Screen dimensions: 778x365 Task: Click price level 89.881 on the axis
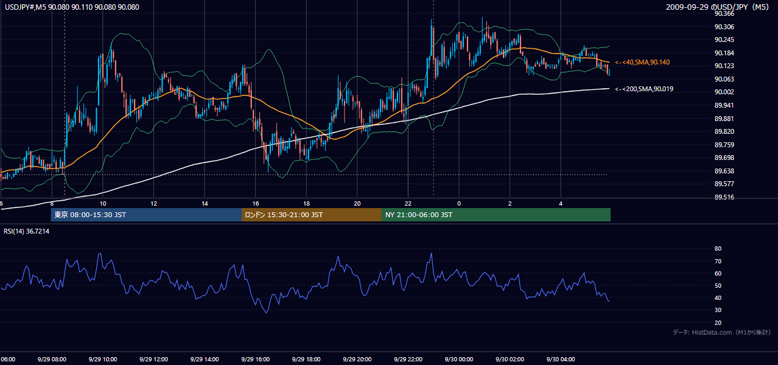(724, 119)
